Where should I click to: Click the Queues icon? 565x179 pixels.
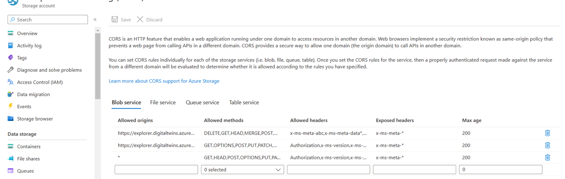(x=11, y=170)
